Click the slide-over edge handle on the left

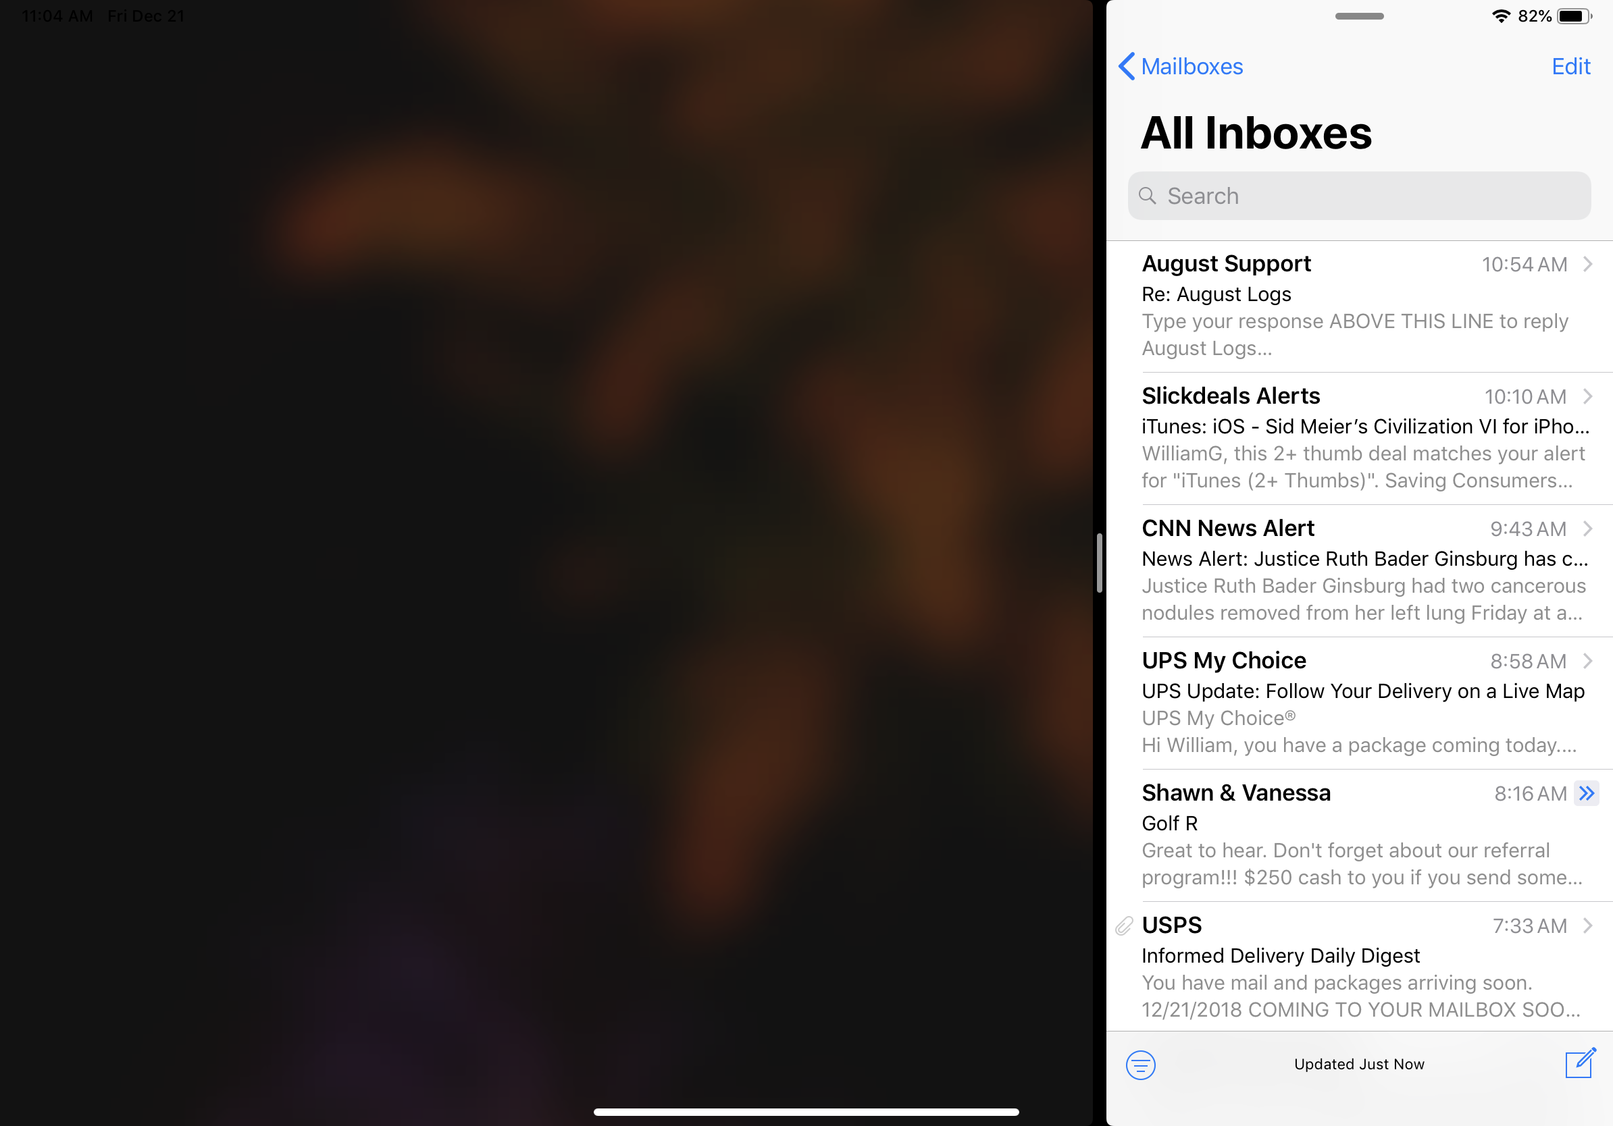click(1099, 563)
